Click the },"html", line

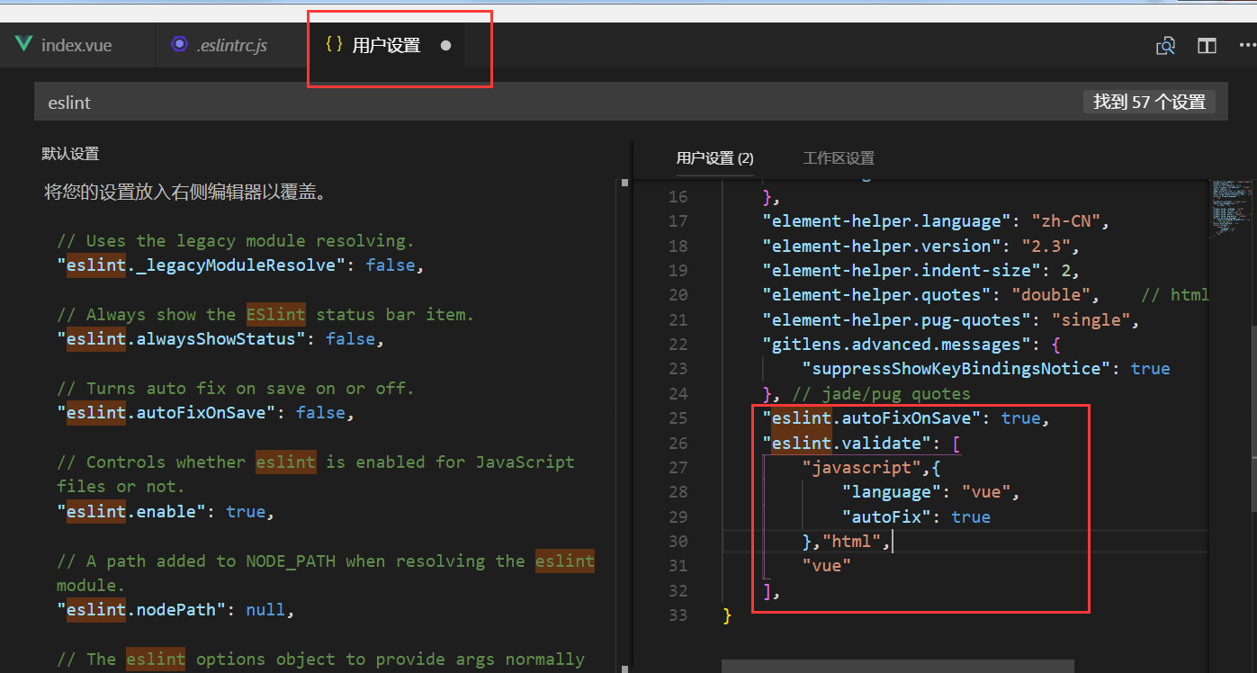tap(847, 541)
